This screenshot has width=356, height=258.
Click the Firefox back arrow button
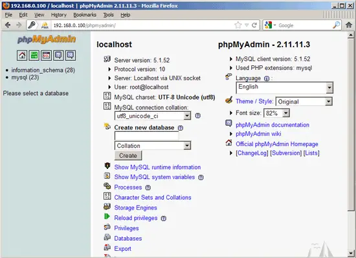[x=8, y=25]
